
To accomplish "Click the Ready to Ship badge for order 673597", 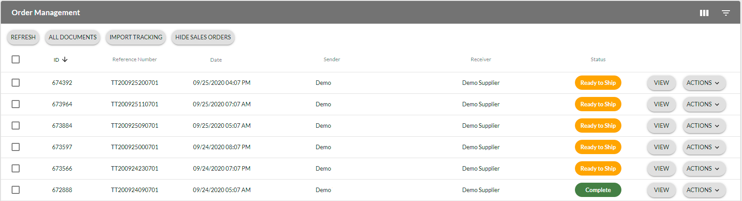I will [x=598, y=147].
